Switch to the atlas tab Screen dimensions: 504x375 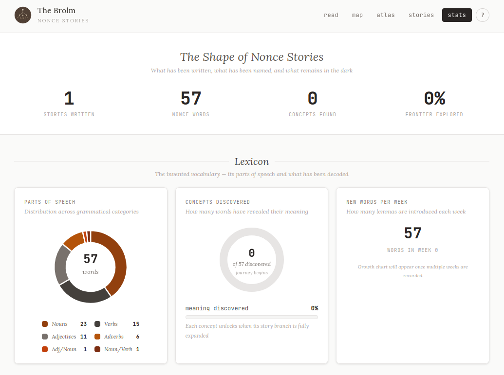(x=386, y=15)
